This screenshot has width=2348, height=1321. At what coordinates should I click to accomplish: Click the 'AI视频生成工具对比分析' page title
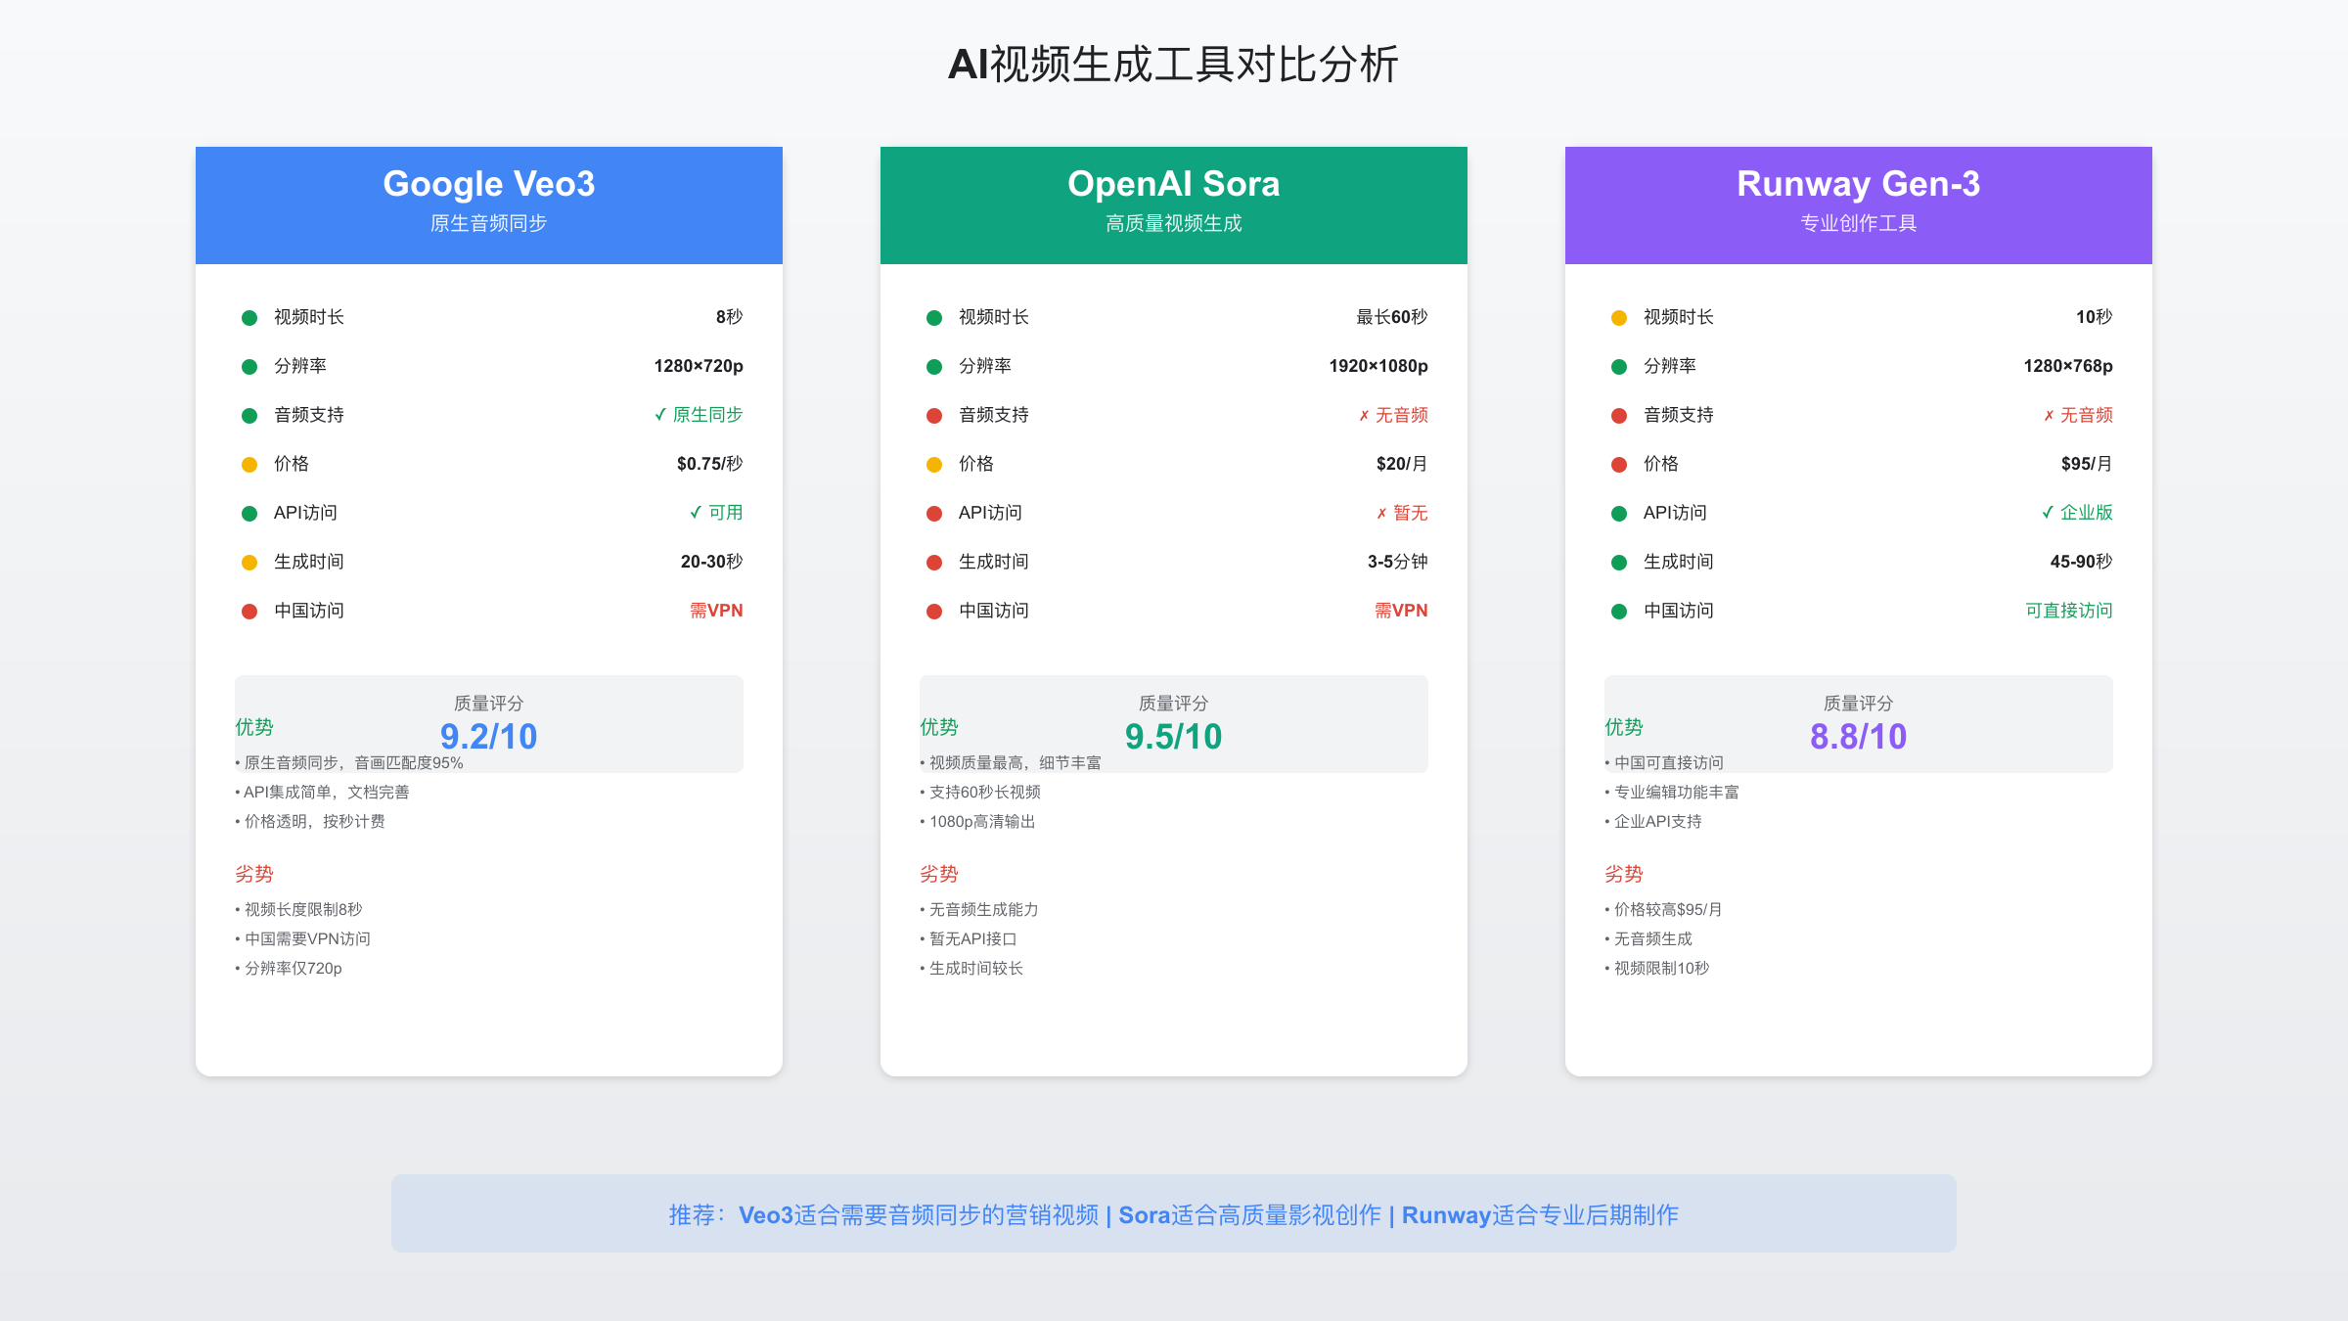click(1174, 65)
